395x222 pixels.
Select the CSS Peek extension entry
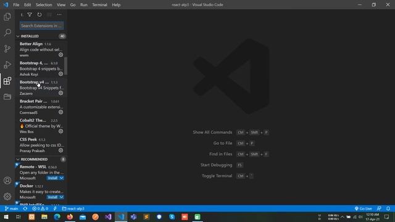pos(41,145)
